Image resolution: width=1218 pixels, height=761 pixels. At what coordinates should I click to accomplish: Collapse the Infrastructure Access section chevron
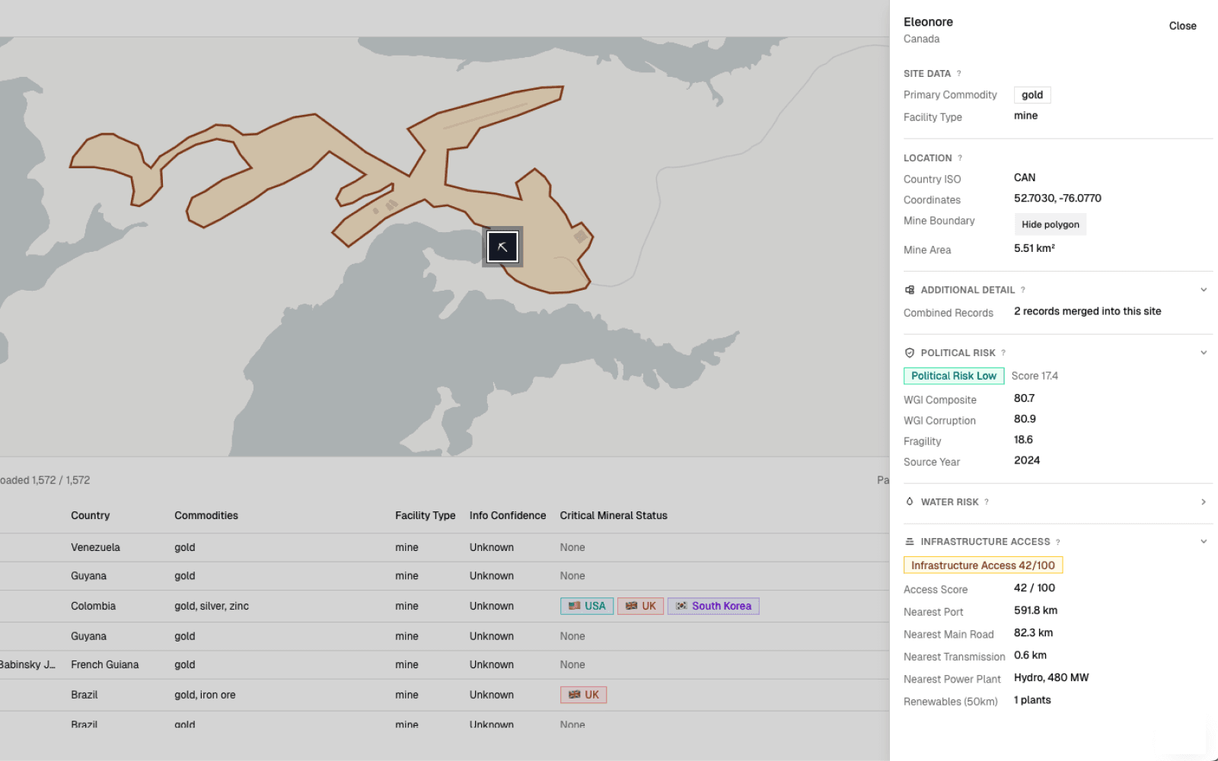pos(1203,542)
